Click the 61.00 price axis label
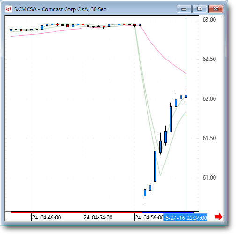This screenshot has height=234, width=236. coord(209,178)
